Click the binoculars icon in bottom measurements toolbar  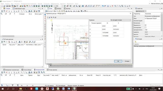pyautogui.click(x=29, y=73)
